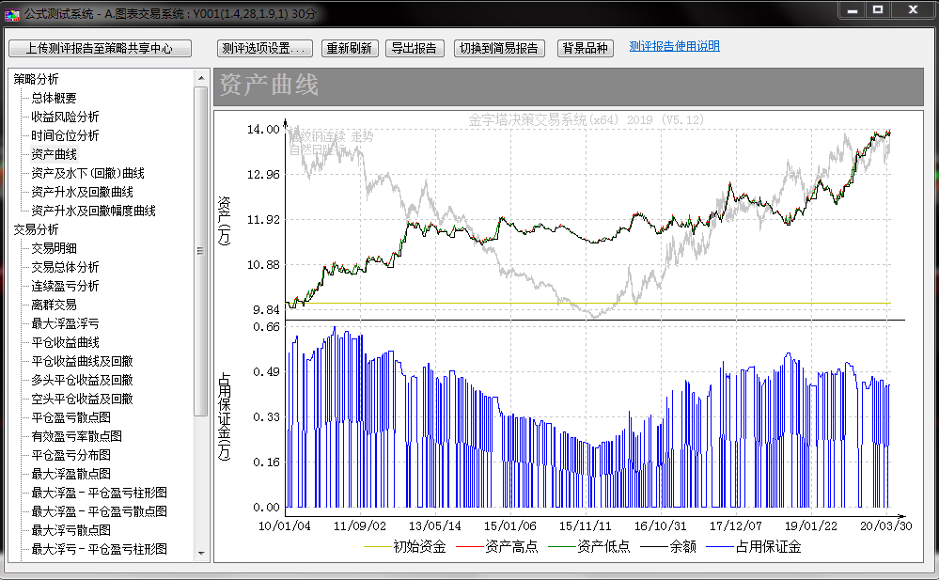Viewport: 939px width, 580px height.
Task: Open 最大浮亏散点图 chart
Action: click(x=70, y=530)
